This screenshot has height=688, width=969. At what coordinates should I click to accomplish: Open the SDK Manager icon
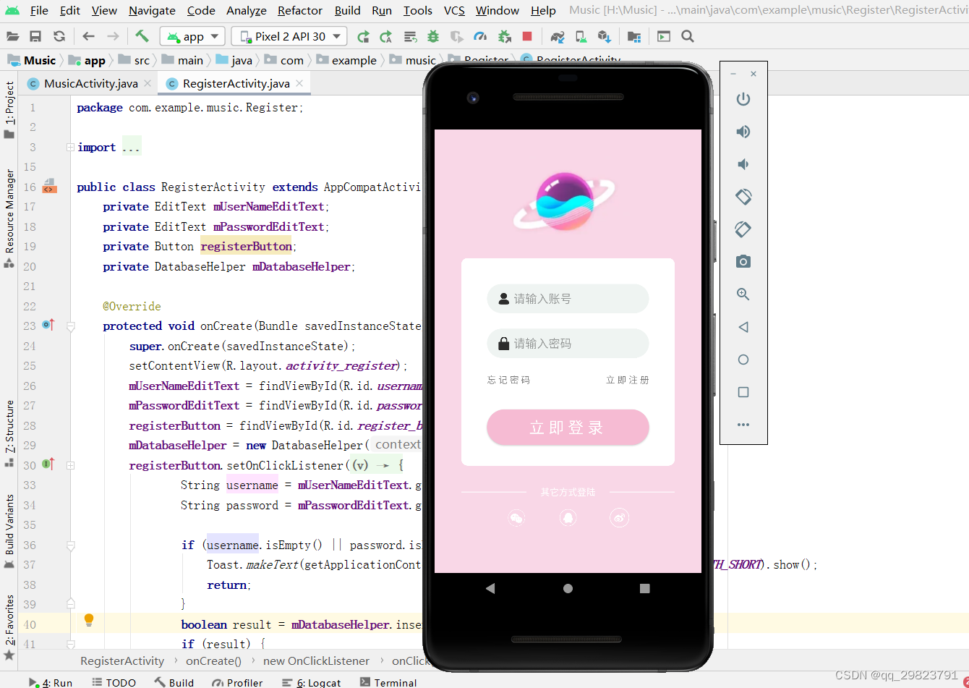point(605,36)
